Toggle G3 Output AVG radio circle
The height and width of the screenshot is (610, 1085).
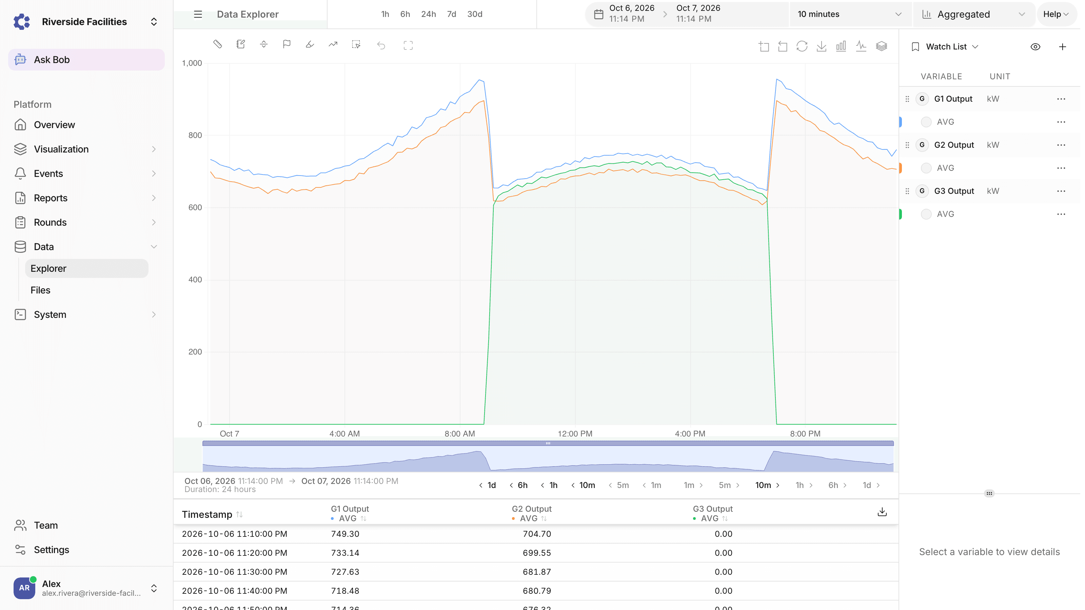(x=926, y=214)
